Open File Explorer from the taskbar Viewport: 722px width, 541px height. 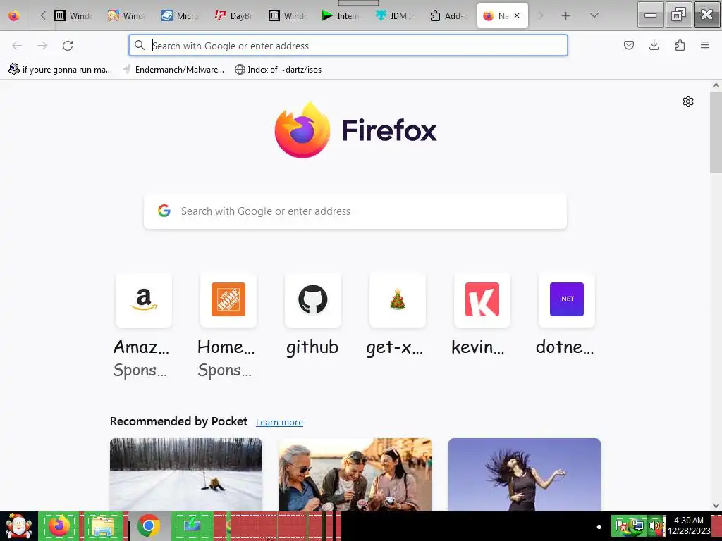pyautogui.click(x=103, y=526)
